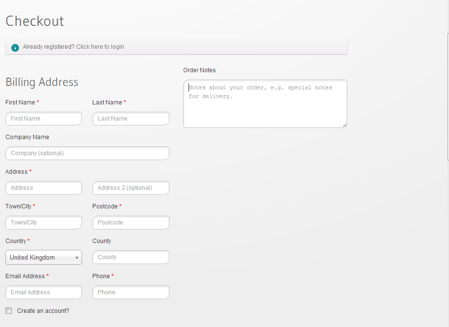Click the County input field
The image size is (449, 327).
(130, 257)
